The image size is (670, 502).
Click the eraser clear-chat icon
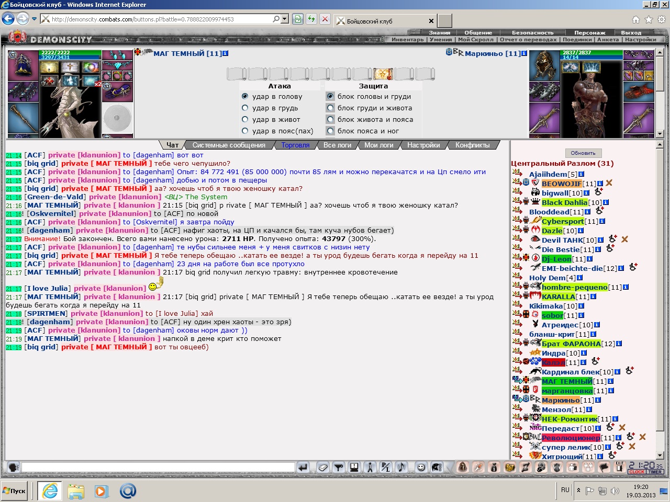[323, 467]
